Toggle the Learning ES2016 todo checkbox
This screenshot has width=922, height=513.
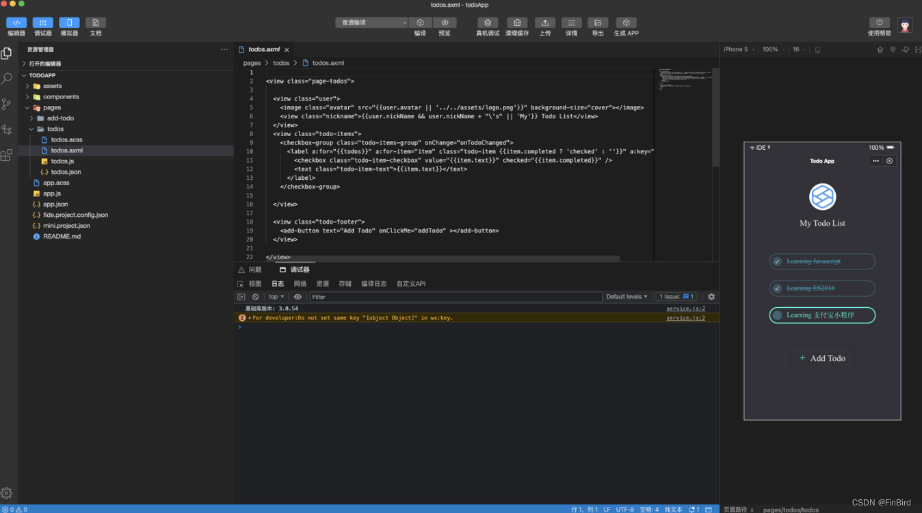777,289
